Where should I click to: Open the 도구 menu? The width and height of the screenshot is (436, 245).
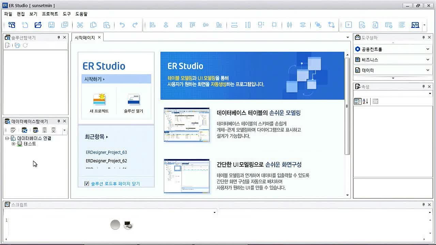click(x=67, y=14)
